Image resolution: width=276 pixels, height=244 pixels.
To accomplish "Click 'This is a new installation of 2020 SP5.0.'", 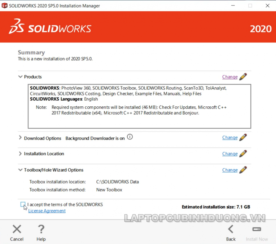I will [x=55, y=59].
